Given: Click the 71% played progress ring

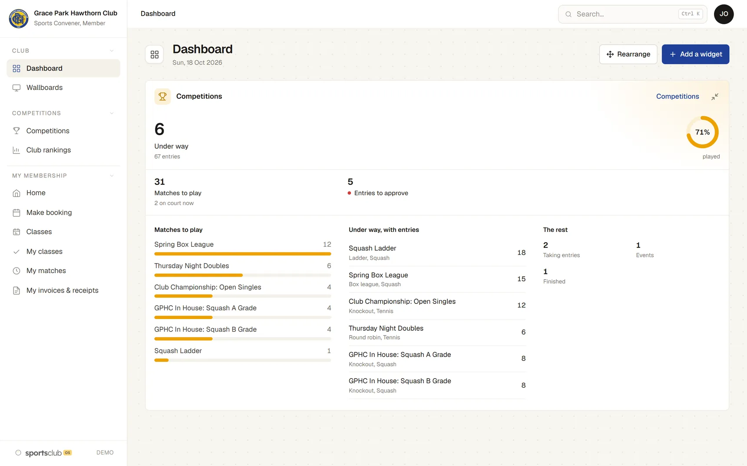Looking at the screenshot, I should click(x=702, y=132).
